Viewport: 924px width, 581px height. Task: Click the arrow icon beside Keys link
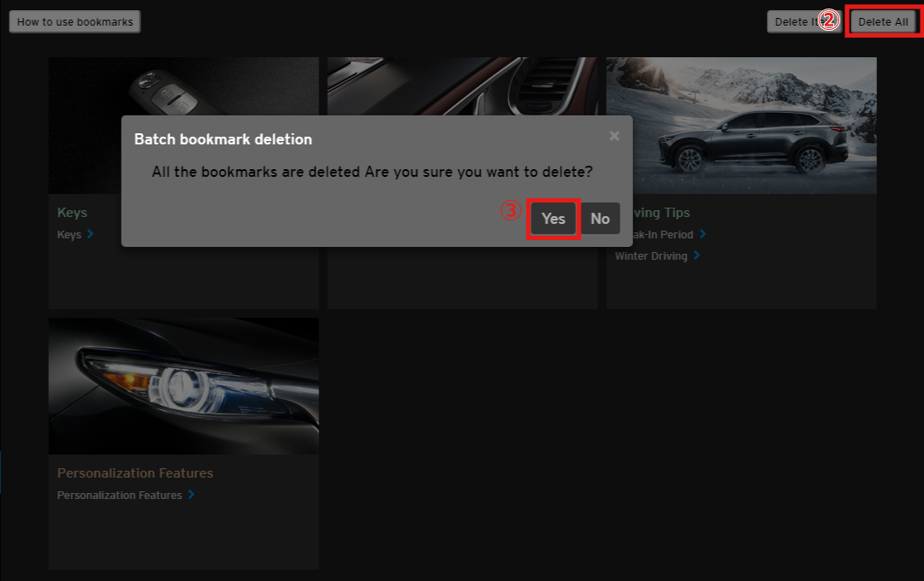(91, 234)
